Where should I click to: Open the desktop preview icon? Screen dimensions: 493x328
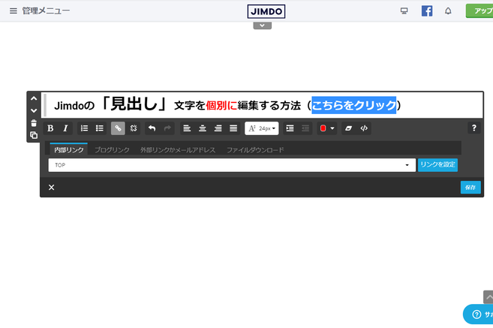click(404, 11)
